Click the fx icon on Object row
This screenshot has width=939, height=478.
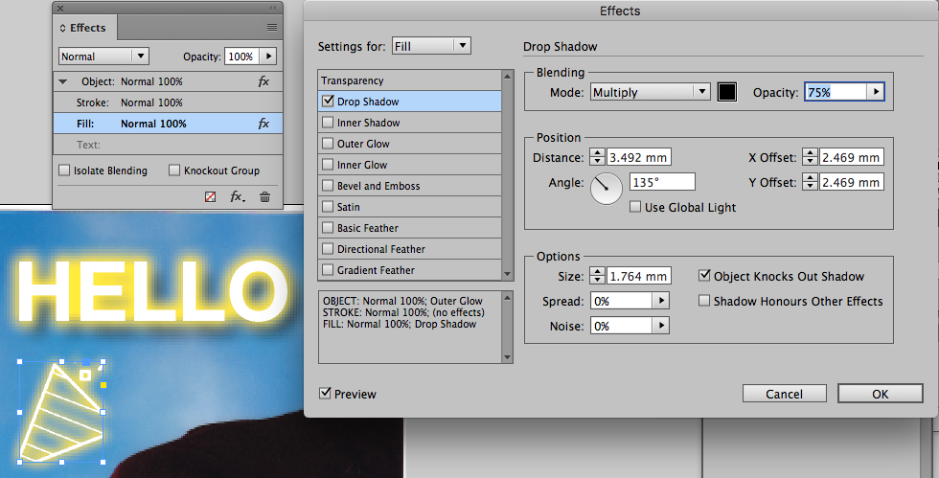263,81
